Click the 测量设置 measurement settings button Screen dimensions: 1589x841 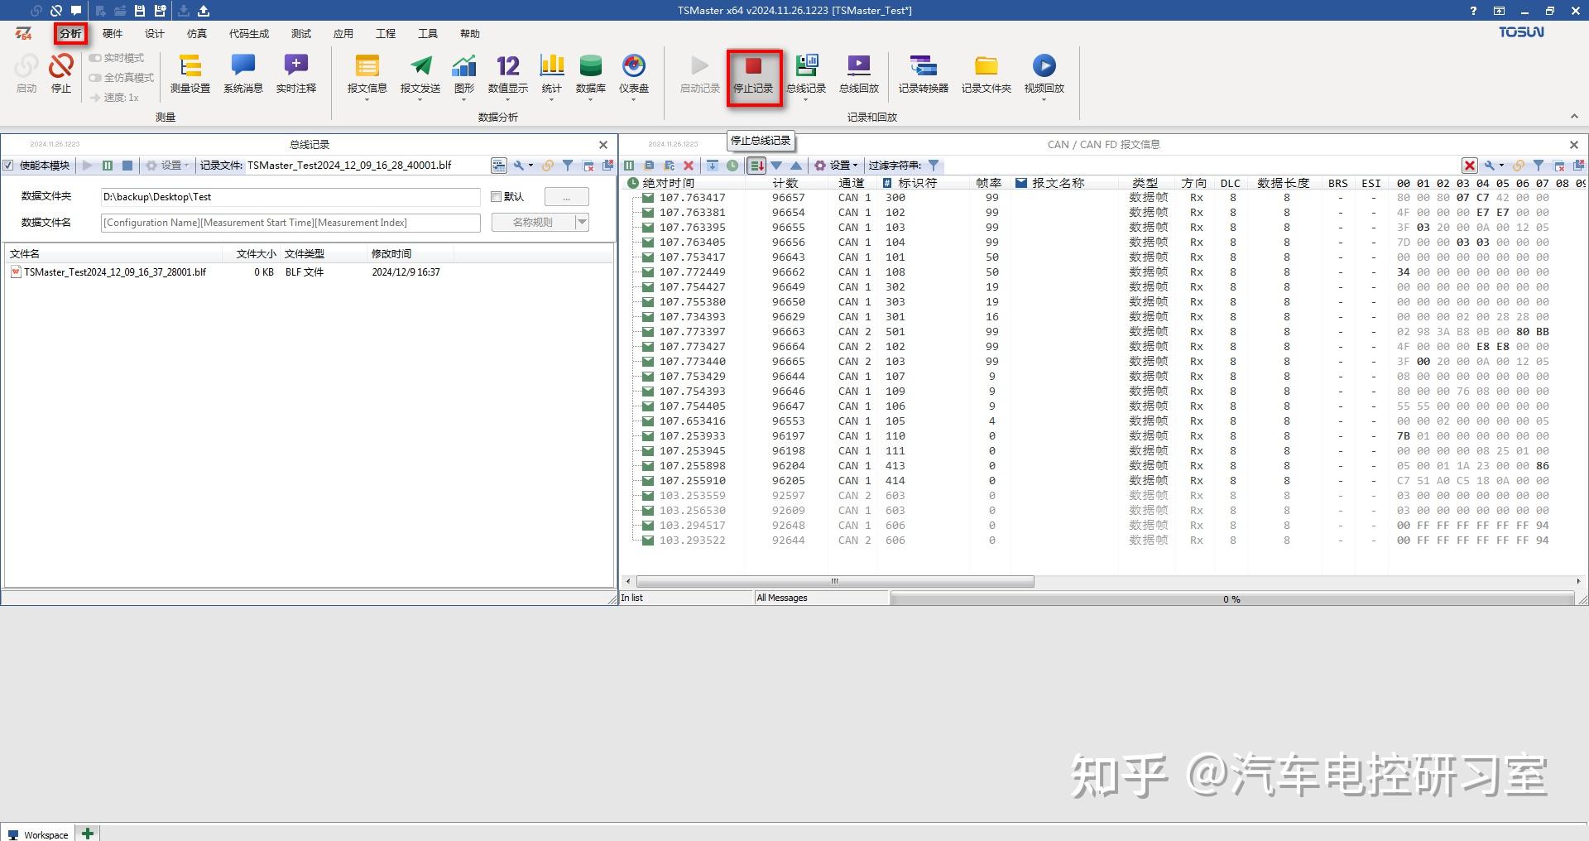190,74
